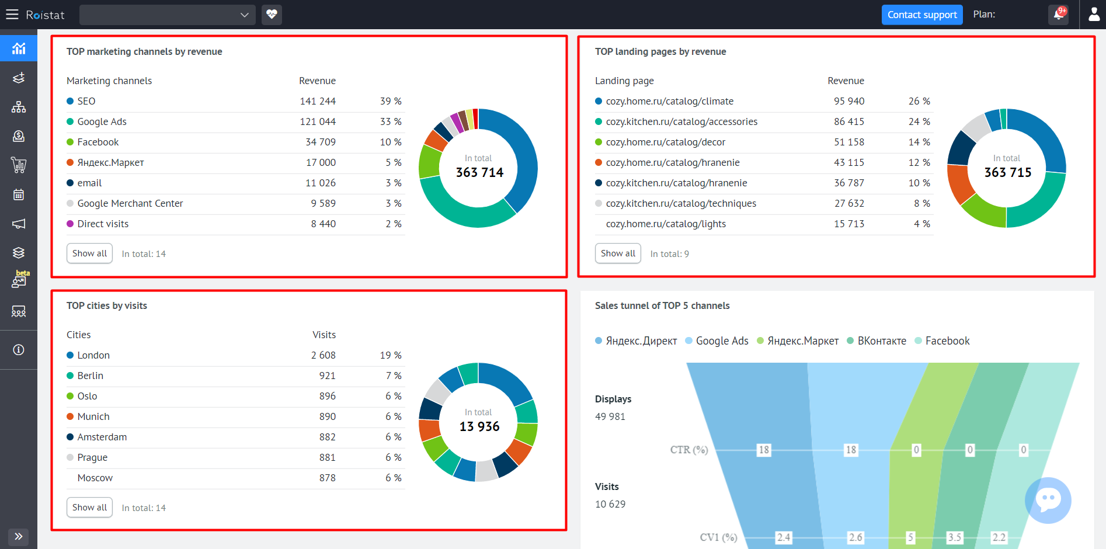This screenshot has width=1106, height=549.
Task: Click the Revenue header in channels table
Action: pos(317,81)
